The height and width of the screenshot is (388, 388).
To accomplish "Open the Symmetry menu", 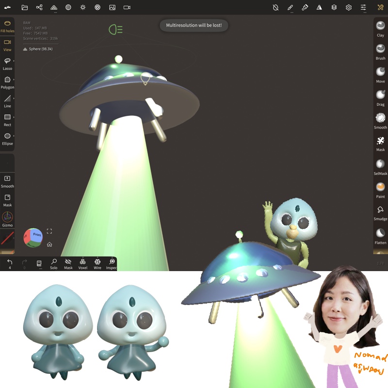I will click(319, 7).
